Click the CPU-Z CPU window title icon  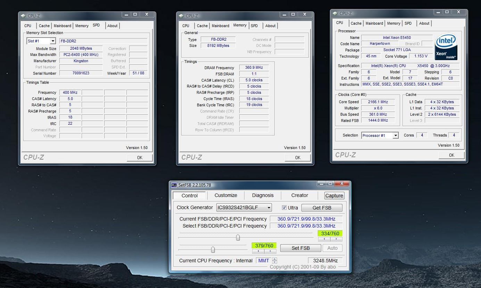(x=335, y=13)
